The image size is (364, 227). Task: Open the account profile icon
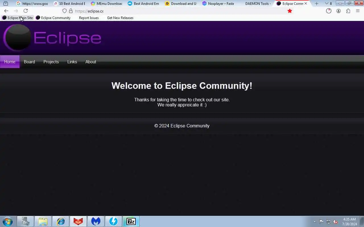coord(338,11)
